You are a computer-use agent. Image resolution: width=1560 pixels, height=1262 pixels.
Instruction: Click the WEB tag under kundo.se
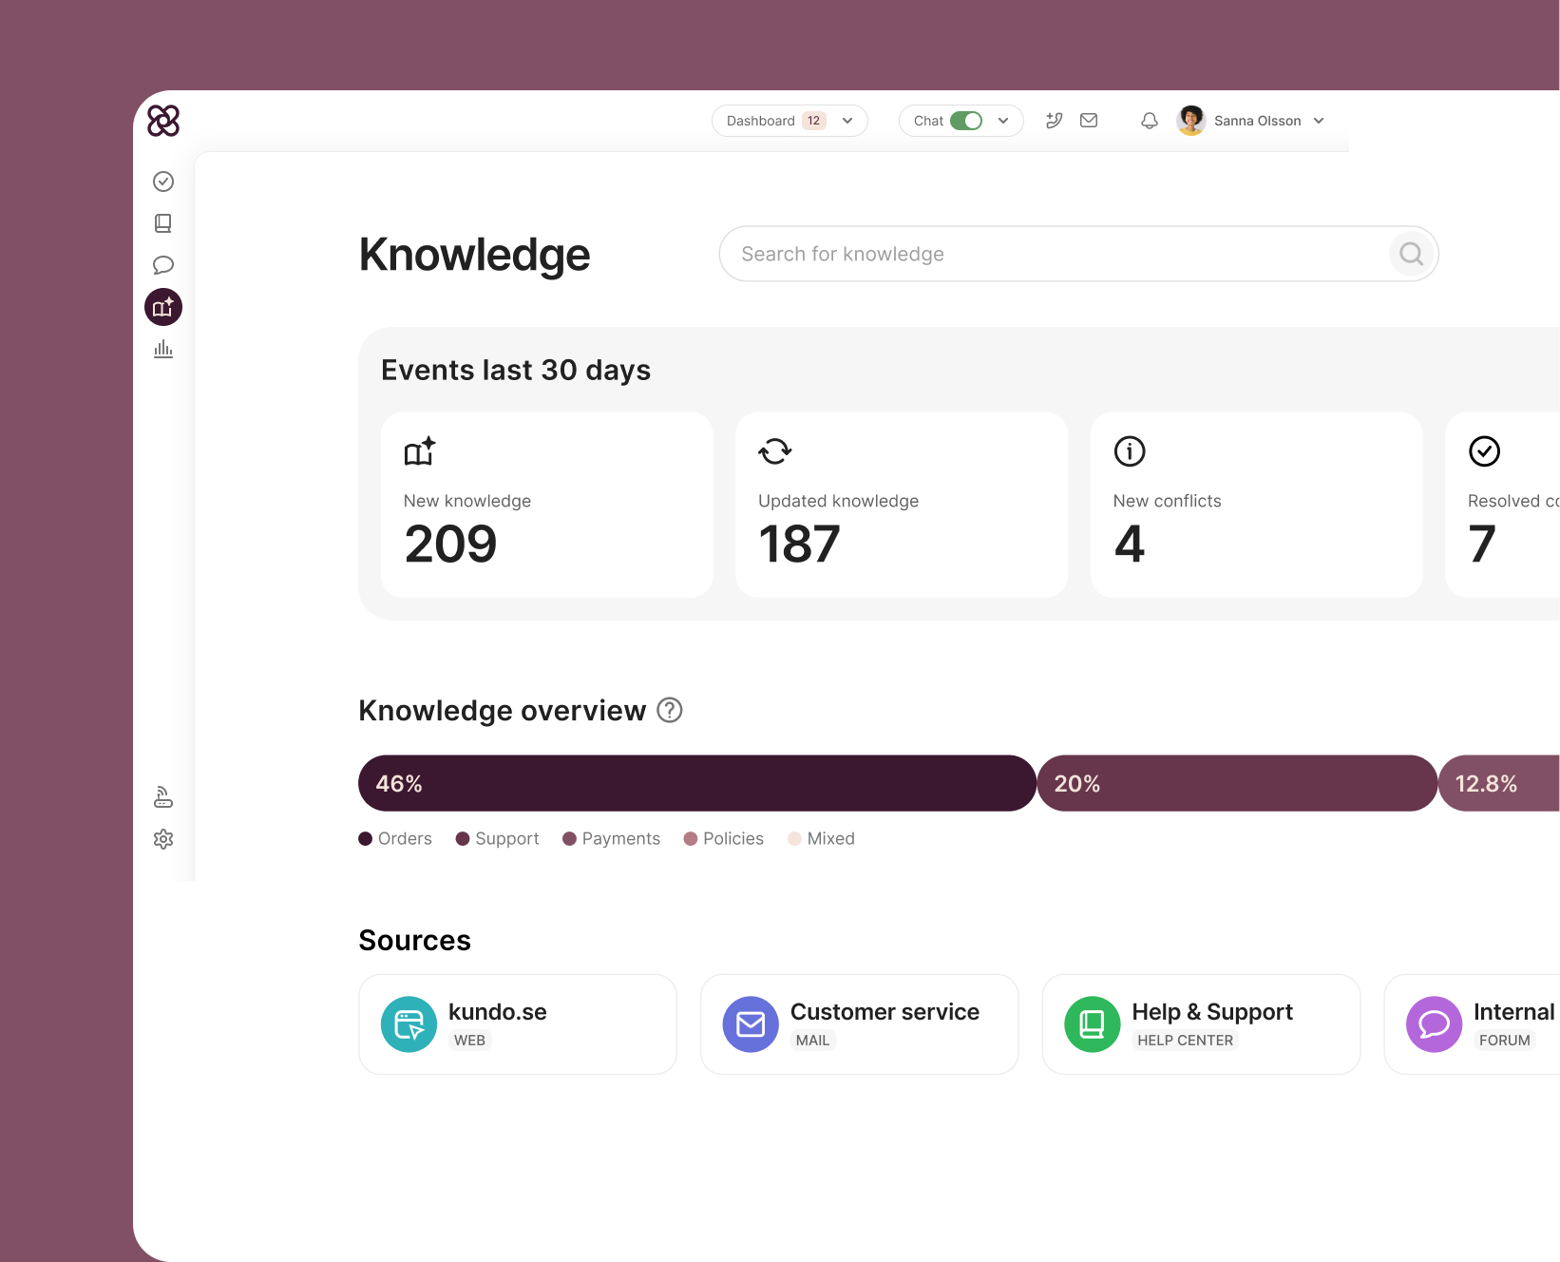(469, 1041)
